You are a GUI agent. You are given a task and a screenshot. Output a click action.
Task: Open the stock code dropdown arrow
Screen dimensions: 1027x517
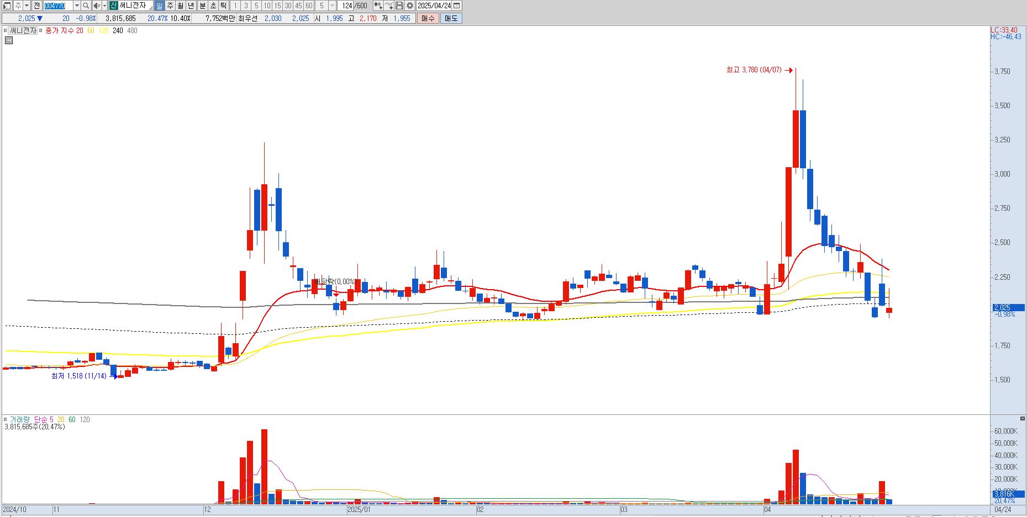[77, 6]
